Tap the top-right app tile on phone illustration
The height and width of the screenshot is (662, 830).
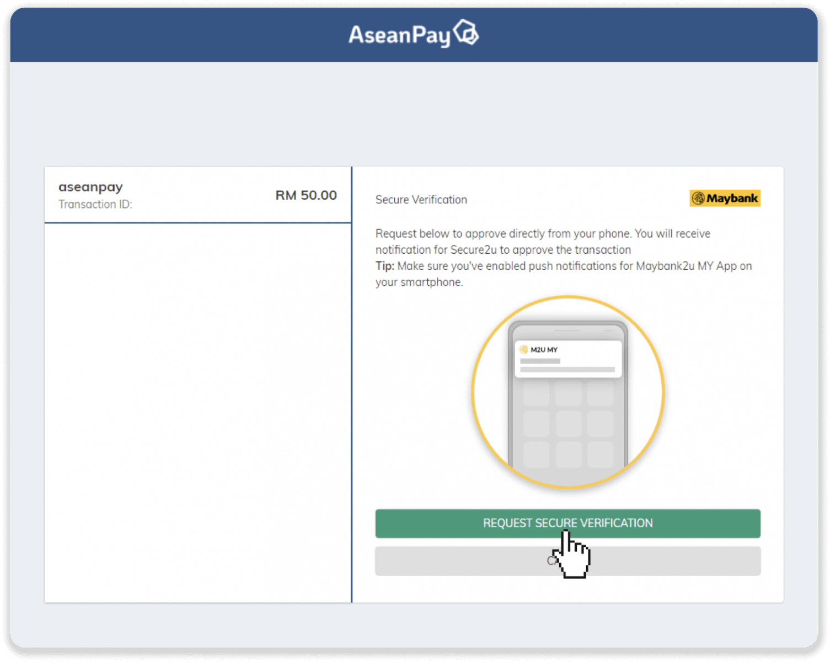coord(600,393)
